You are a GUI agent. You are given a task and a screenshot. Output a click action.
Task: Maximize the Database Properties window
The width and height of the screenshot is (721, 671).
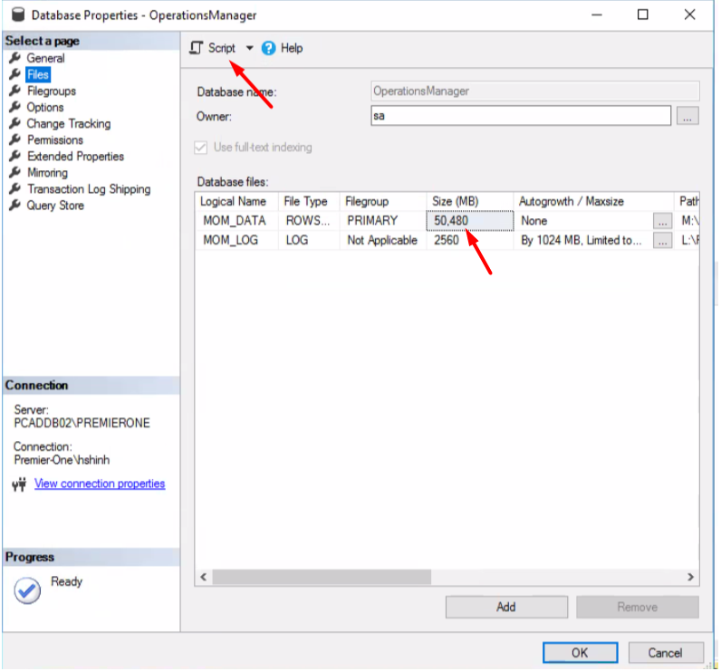point(642,14)
